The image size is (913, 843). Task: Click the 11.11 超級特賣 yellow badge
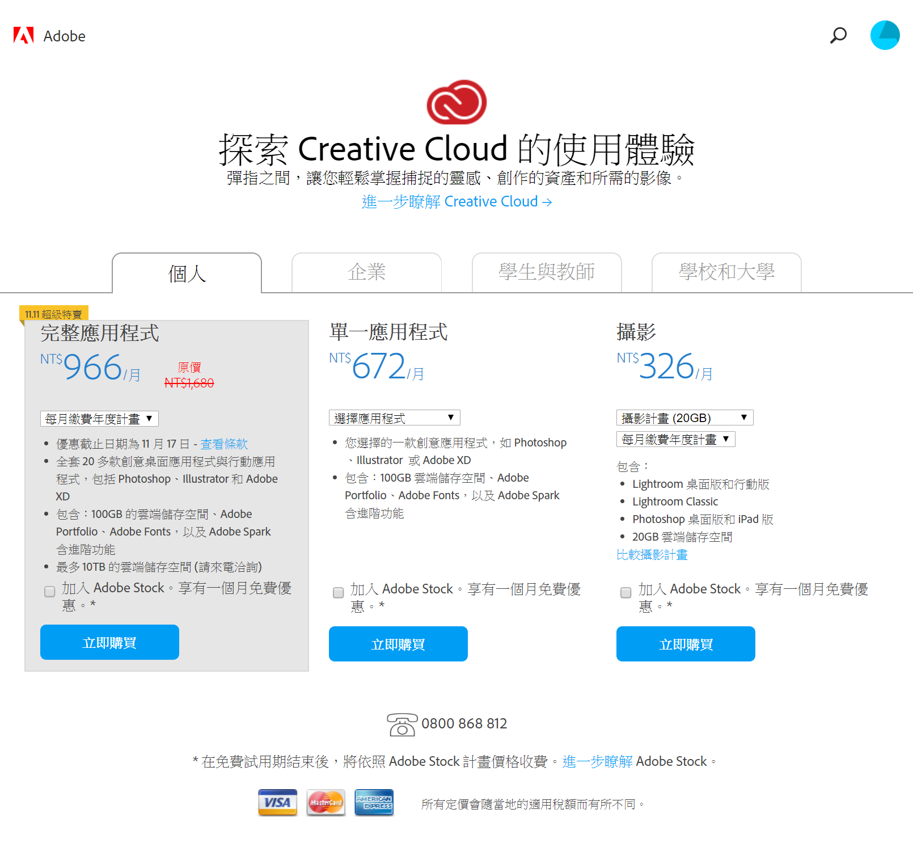click(54, 314)
